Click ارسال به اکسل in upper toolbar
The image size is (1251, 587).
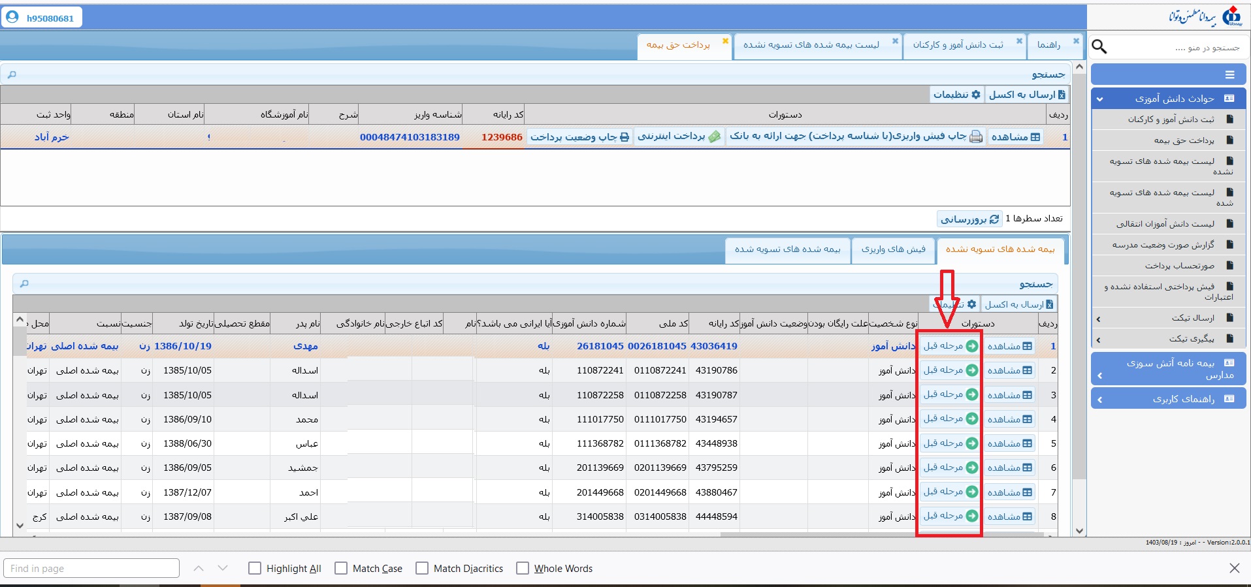(x=1026, y=95)
